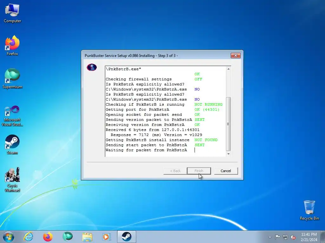This screenshot has width=325, height=243.
Task: Click 'Getting PnkBstrB install instance' line
Action: 148,140
